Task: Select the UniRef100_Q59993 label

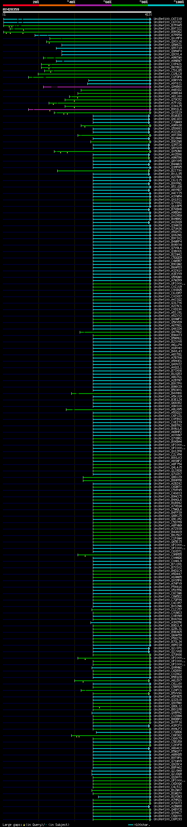Action: [x=168, y=129]
